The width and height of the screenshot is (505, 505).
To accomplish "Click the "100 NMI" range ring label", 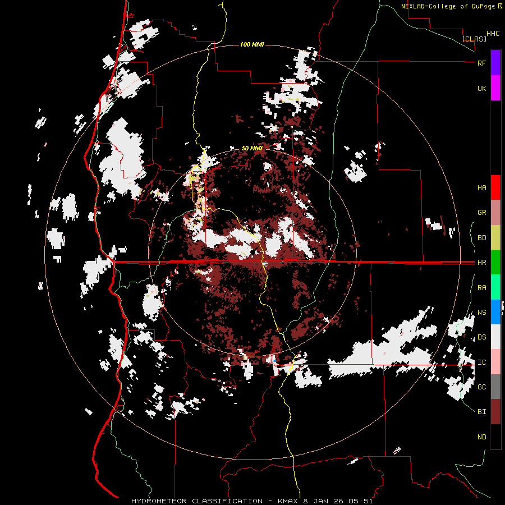I will [x=252, y=44].
